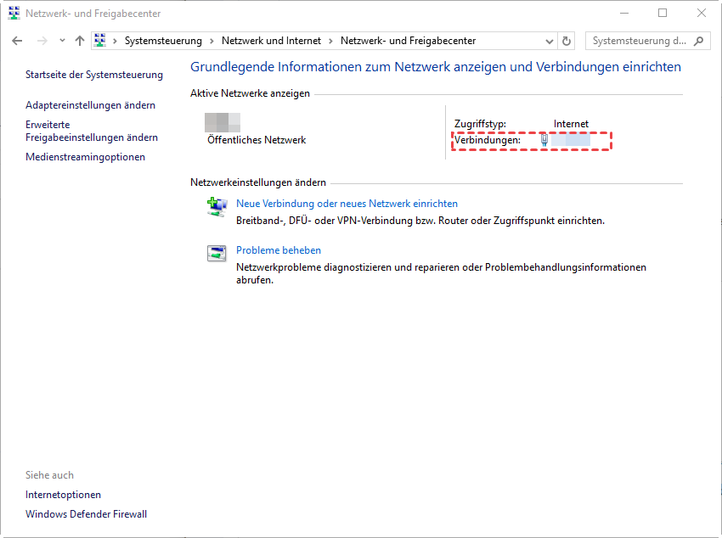Viewport: 722px width, 538px height.
Task: Click the magnifier icon in the search box
Action: (699, 41)
